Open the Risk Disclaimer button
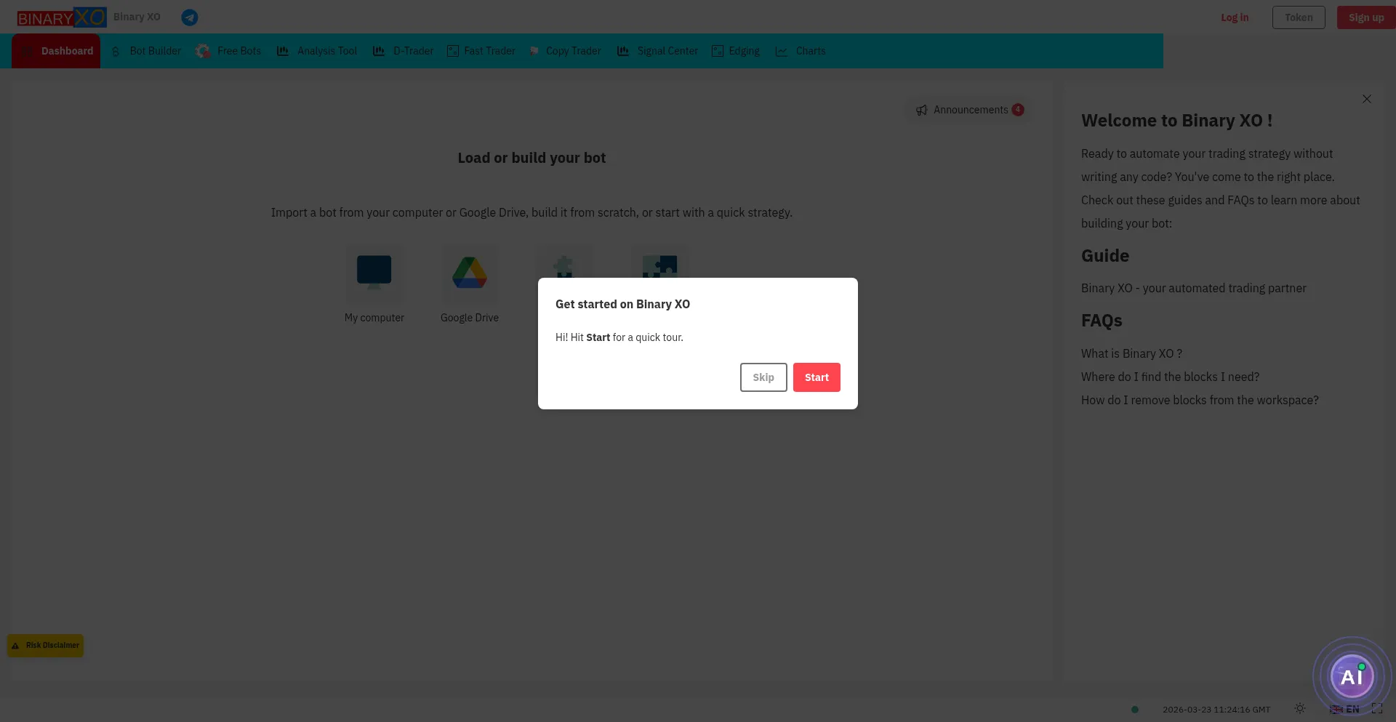Screen dimensions: 1396x722 [46, 646]
